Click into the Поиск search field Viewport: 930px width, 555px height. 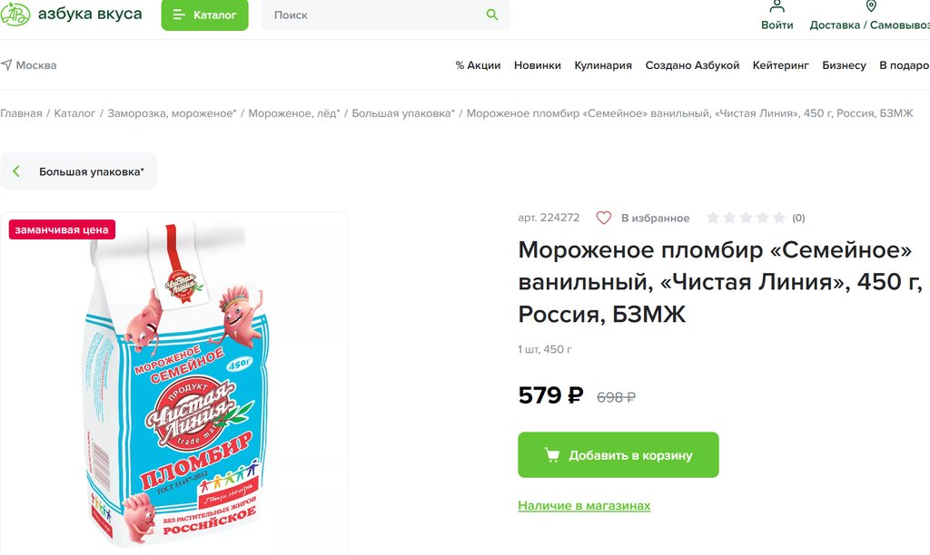click(x=372, y=15)
